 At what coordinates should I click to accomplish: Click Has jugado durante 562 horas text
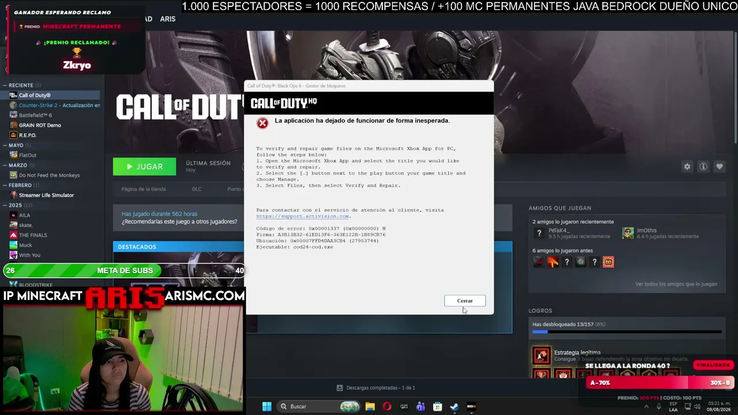pyautogui.click(x=159, y=214)
